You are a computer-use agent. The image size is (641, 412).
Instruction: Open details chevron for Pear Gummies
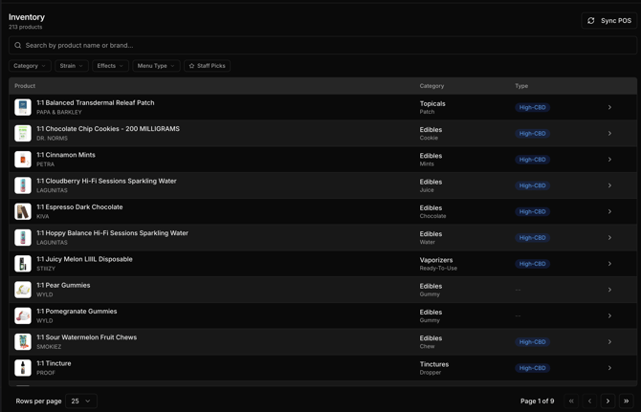pyautogui.click(x=609, y=290)
